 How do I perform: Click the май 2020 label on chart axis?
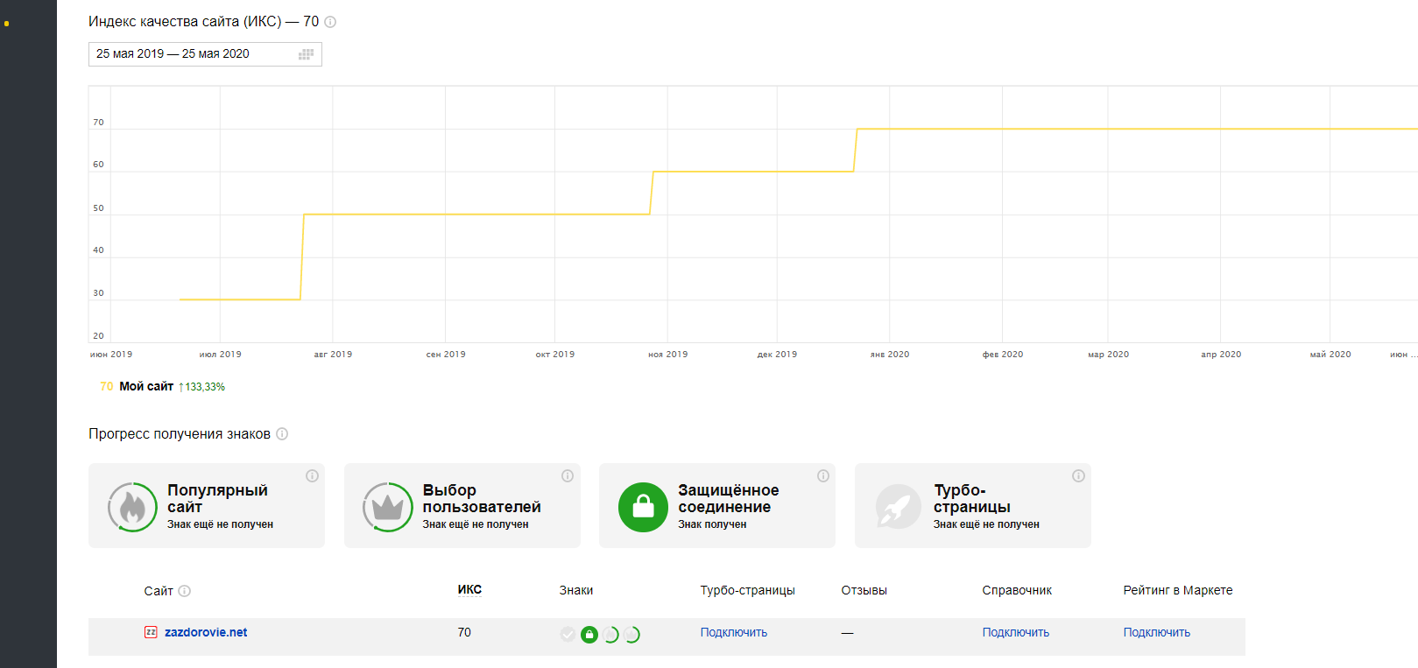[x=1330, y=355]
